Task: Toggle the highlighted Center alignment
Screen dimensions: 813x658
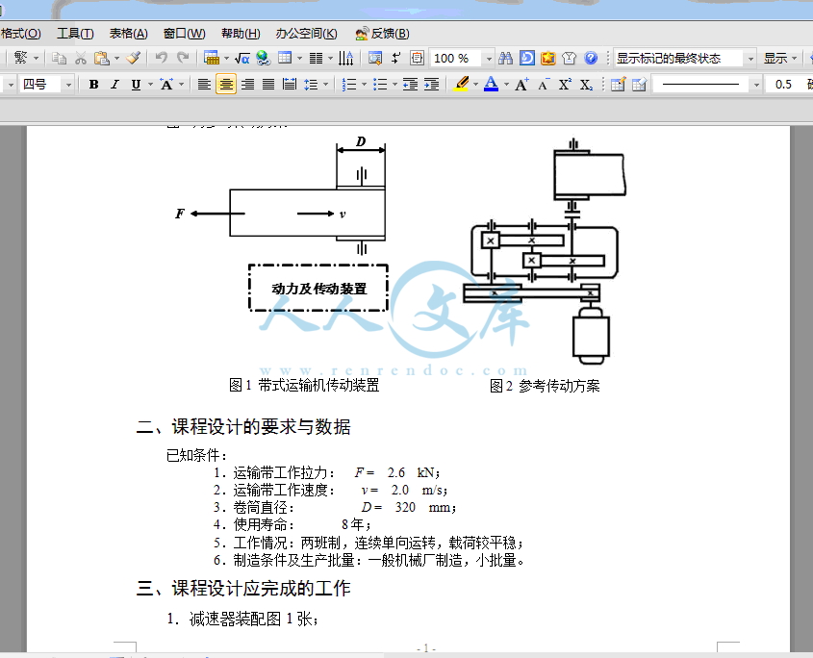Action: [225, 85]
